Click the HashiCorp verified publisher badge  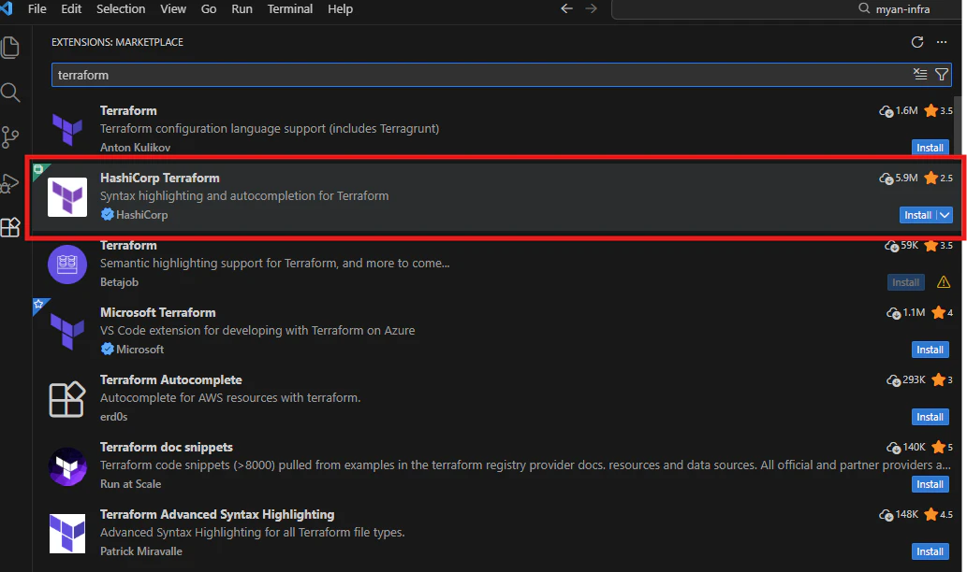click(108, 214)
